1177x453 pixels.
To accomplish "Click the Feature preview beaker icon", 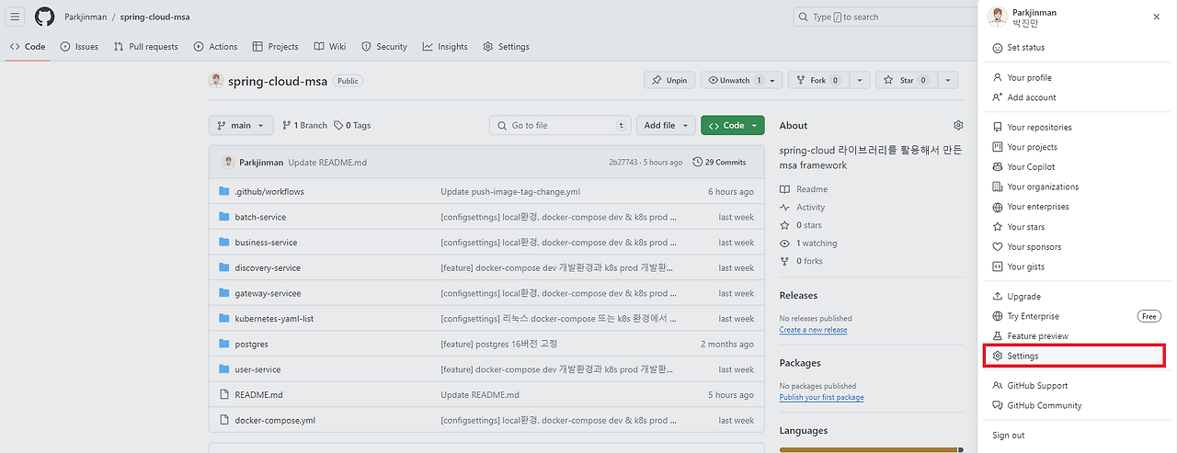I will click(x=998, y=336).
